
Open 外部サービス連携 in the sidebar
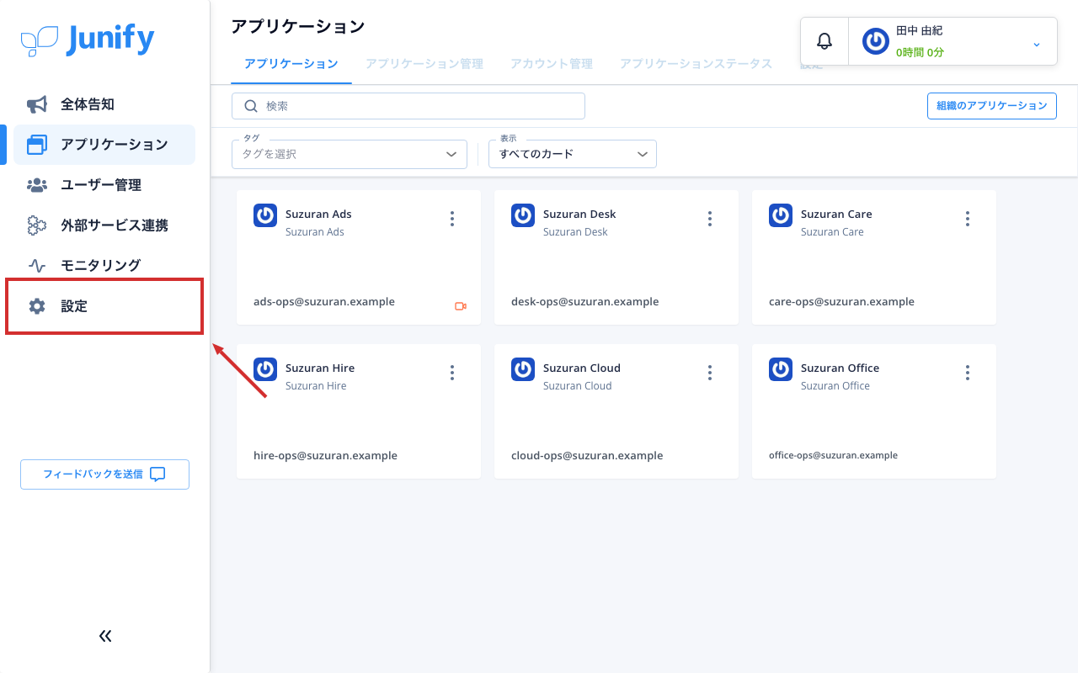pyautogui.click(x=104, y=225)
